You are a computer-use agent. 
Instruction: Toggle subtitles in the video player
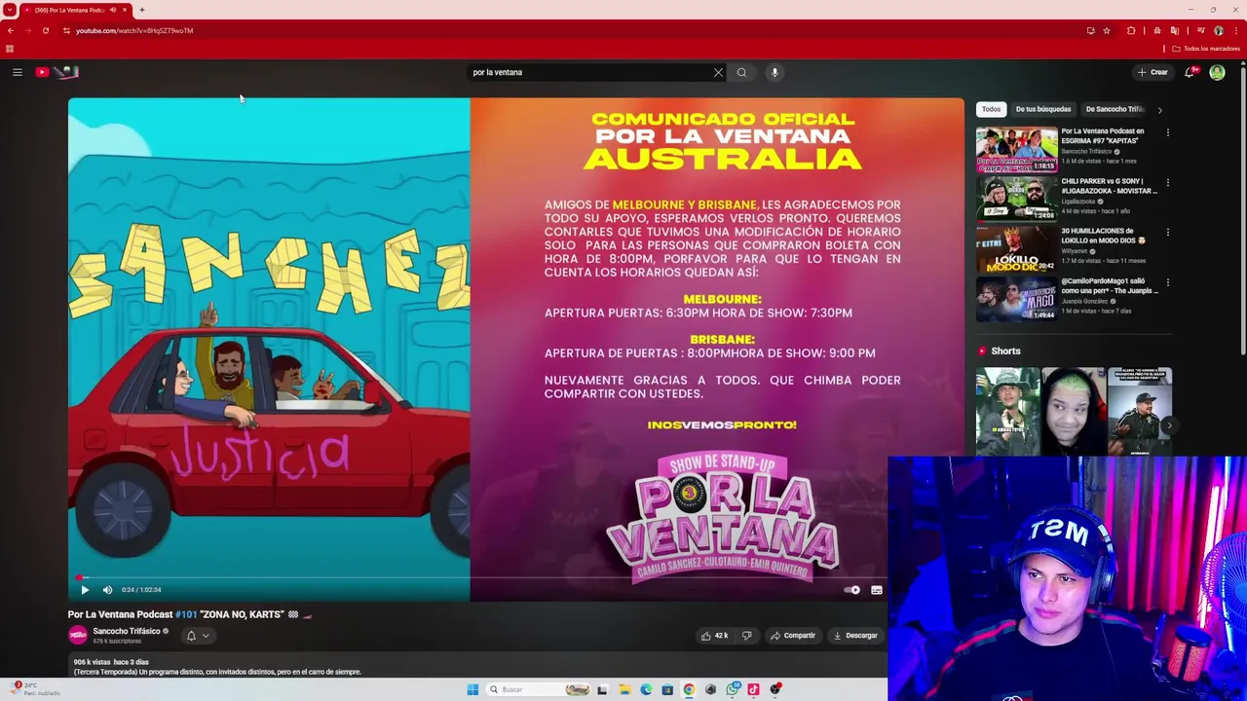[x=877, y=590]
